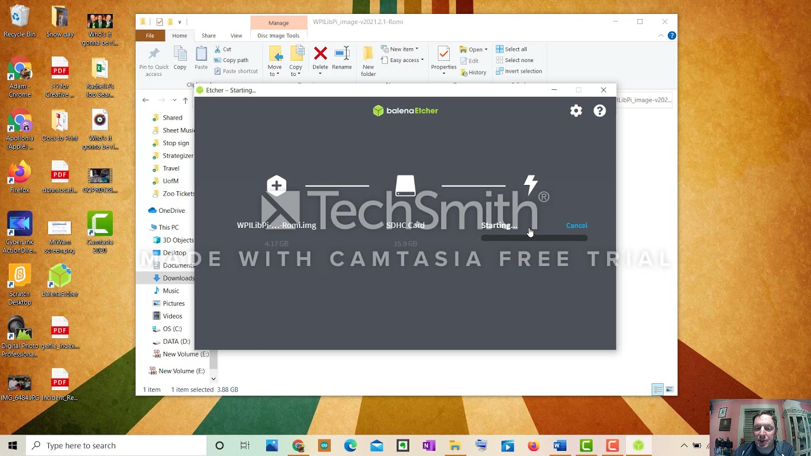Select OneDrive in the navigation pane
This screenshot has width=811, height=456.
166,210
